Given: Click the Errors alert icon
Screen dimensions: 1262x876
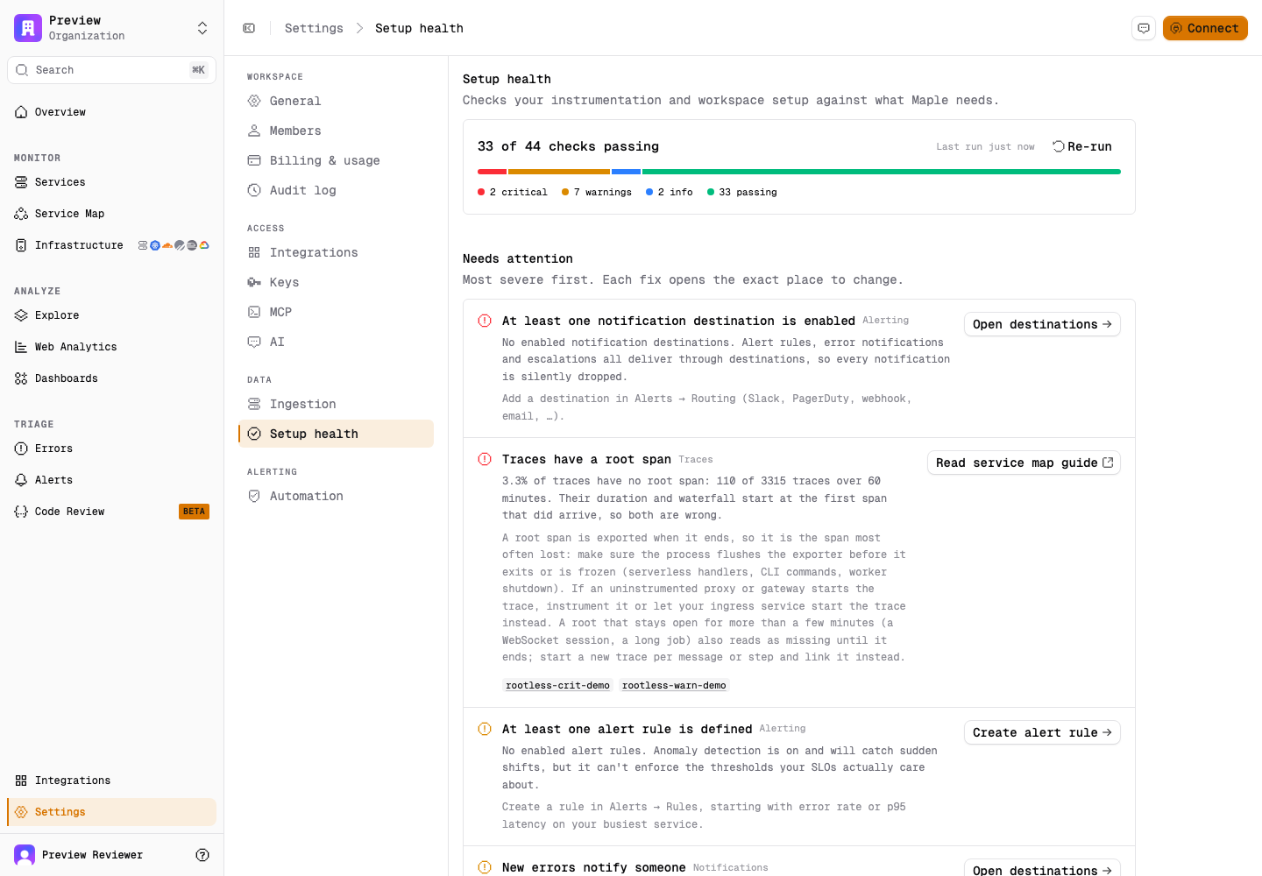Looking at the screenshot, I should coord(21,449).
